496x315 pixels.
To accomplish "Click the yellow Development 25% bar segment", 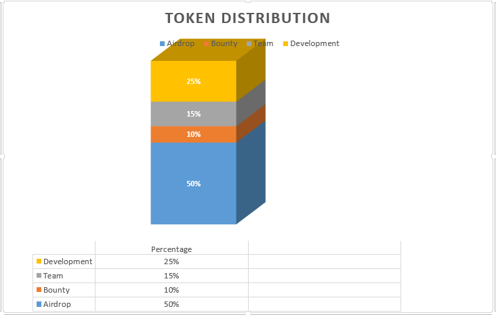I will click(x=194, y=81).
